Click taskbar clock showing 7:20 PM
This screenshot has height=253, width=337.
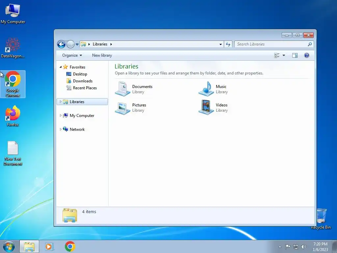click(x=320, y=247)
